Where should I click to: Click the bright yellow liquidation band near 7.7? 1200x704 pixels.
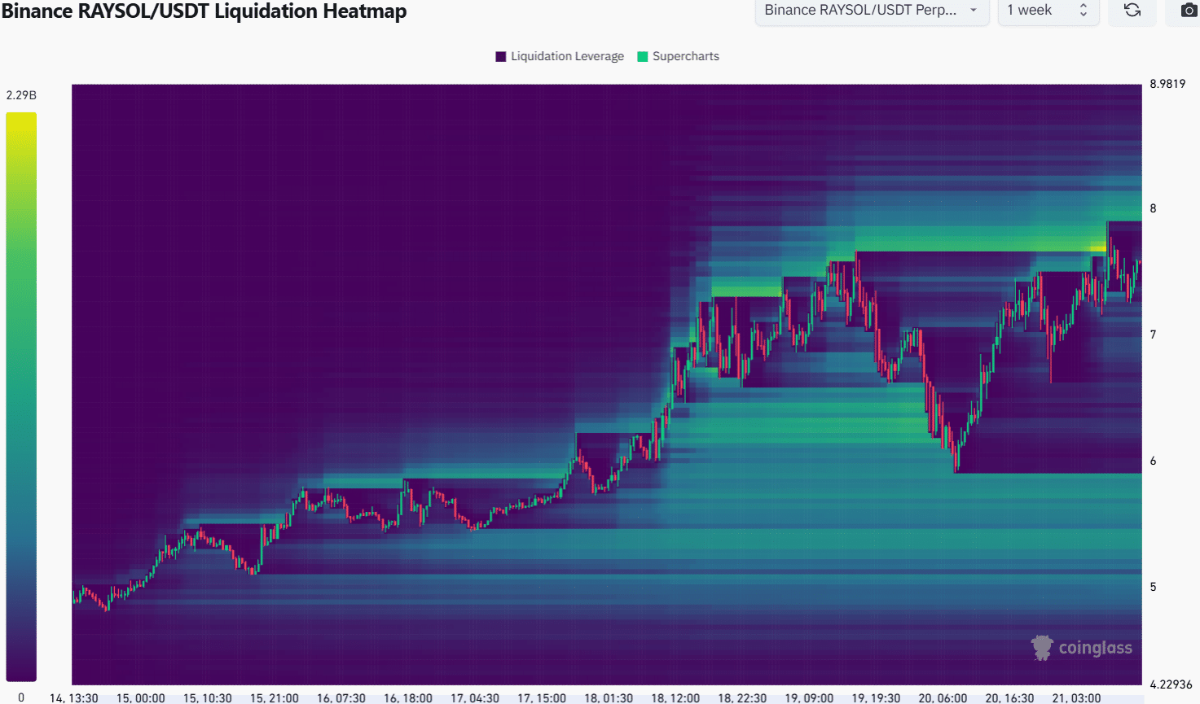coord(1098,247)
